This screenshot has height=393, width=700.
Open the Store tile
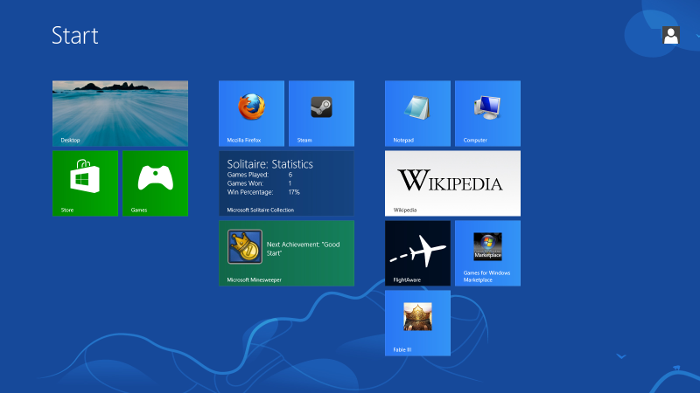85,183
